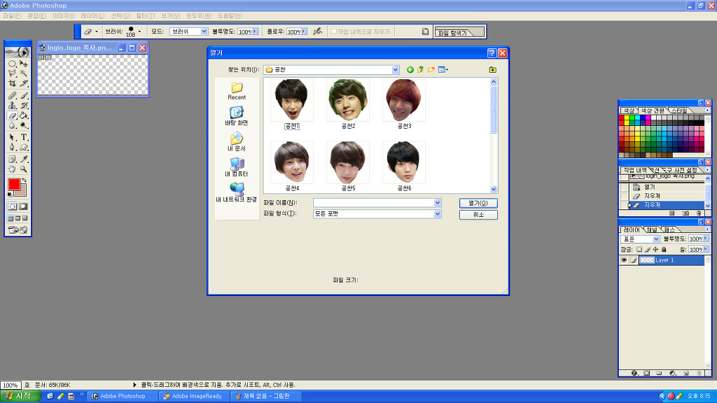
Task: Pick the Paint Bucket tool
Action: tap(24, 116)
